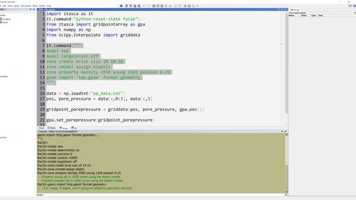Viewport: 356px width, 200px height.
Task: Click the 'pp_data.txt' string on line 16
Action: (107, 93)
